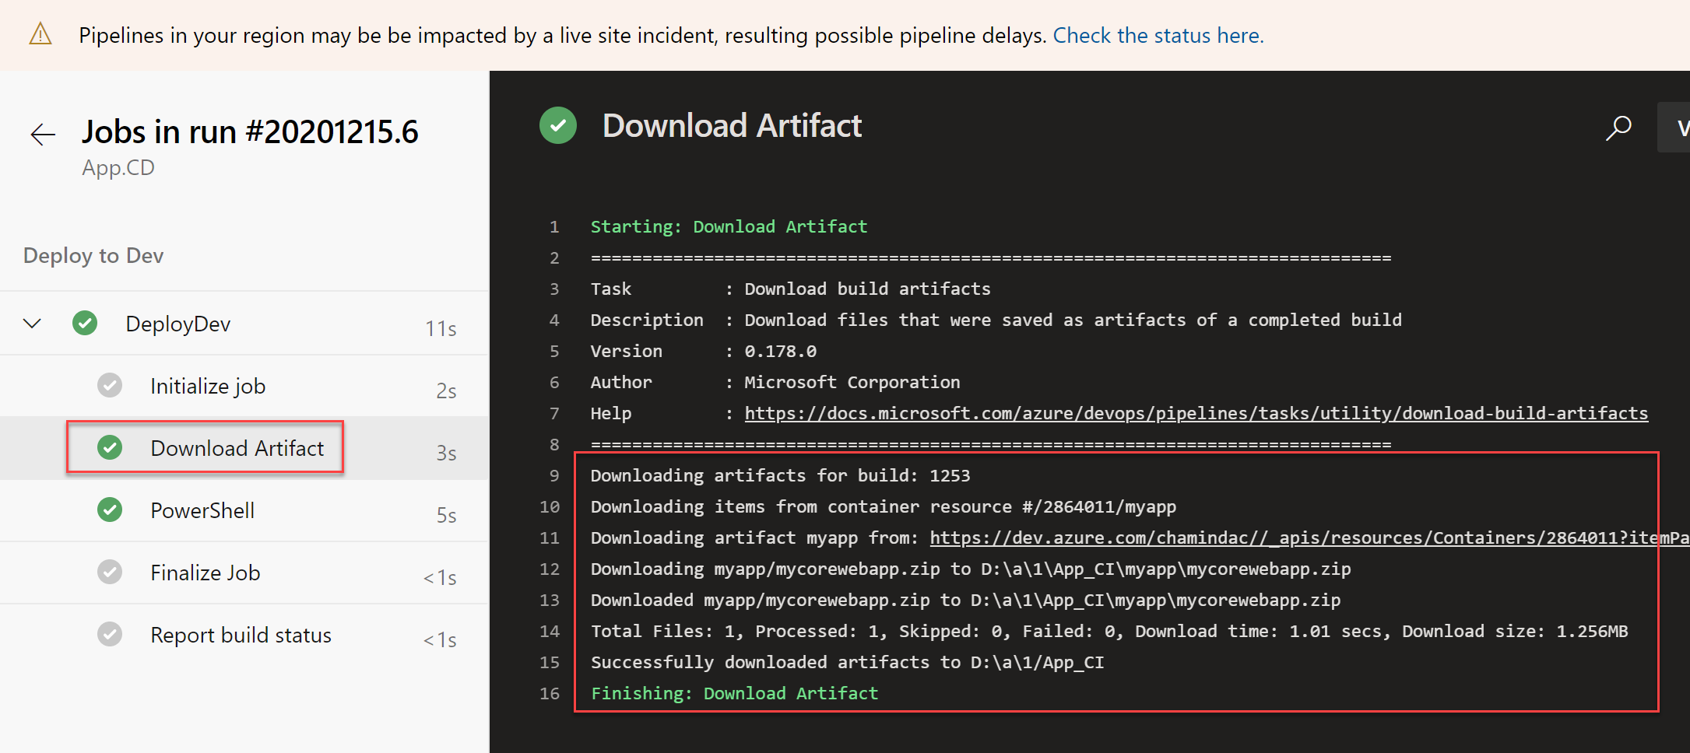Click the status icon beside Report build status
This screenshot has width=1690, height=753.
coord(110,634)
